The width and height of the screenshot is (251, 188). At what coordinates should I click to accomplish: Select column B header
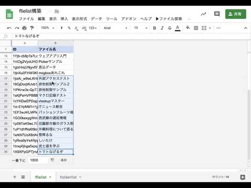(55, 43)
